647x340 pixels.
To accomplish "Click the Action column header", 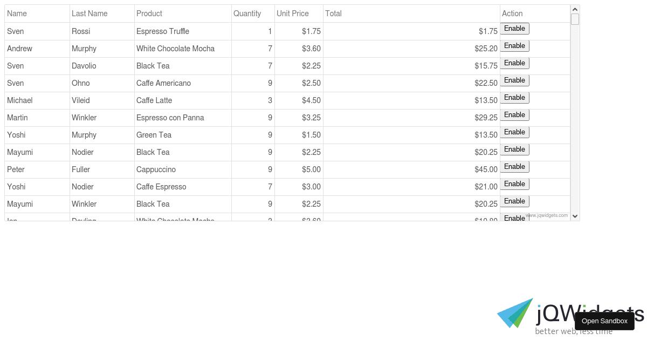I will pos(534,13).
